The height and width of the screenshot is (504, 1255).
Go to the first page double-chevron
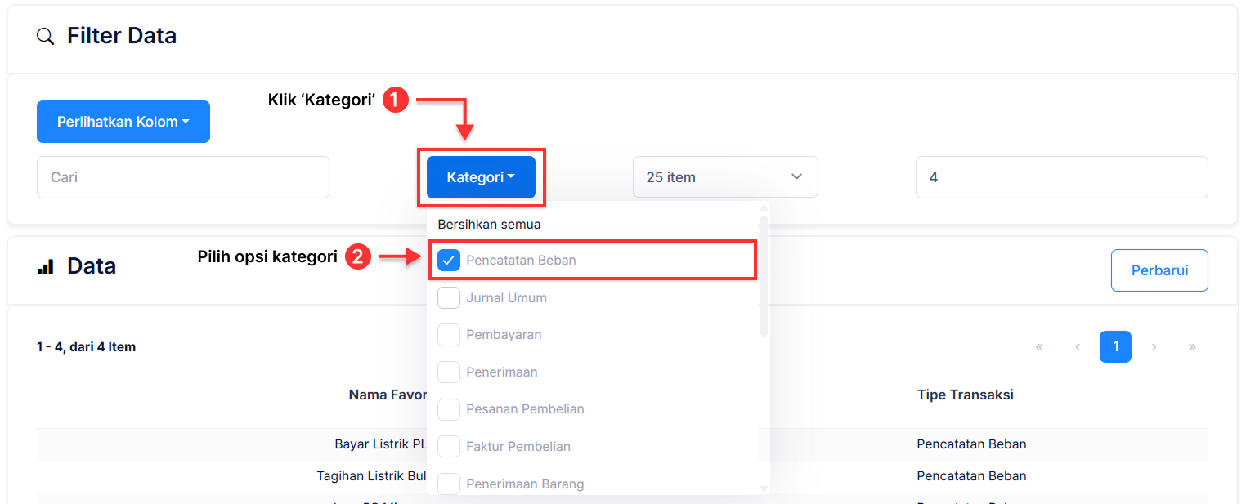tap(1039, 347)
